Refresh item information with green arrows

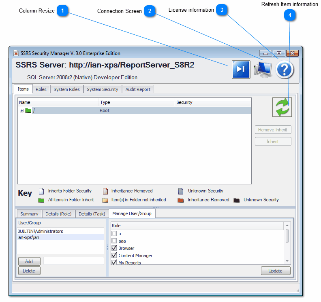point(282,107)
